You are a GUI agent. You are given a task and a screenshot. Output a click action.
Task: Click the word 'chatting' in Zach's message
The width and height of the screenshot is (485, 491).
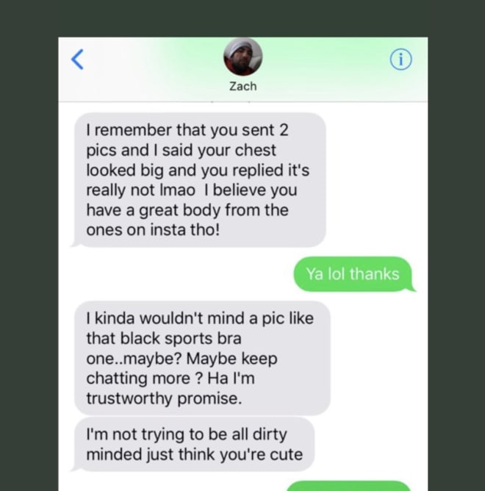(115, 379)
